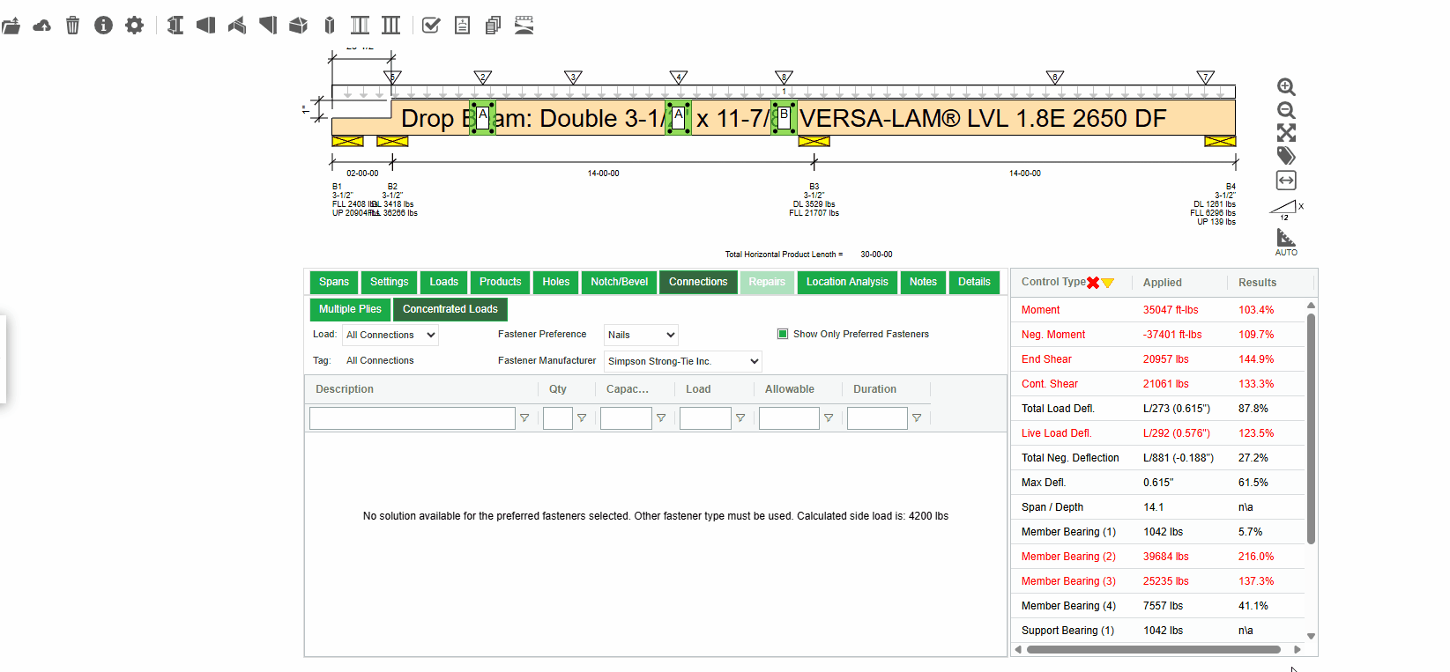Screen dimensions: 1450x672
Task: Fit drawing to view with arrows icon
Action: point(1286,133)
